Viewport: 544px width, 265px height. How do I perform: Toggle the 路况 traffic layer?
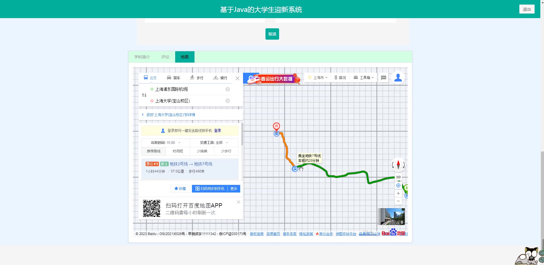[x=340, y=78]
